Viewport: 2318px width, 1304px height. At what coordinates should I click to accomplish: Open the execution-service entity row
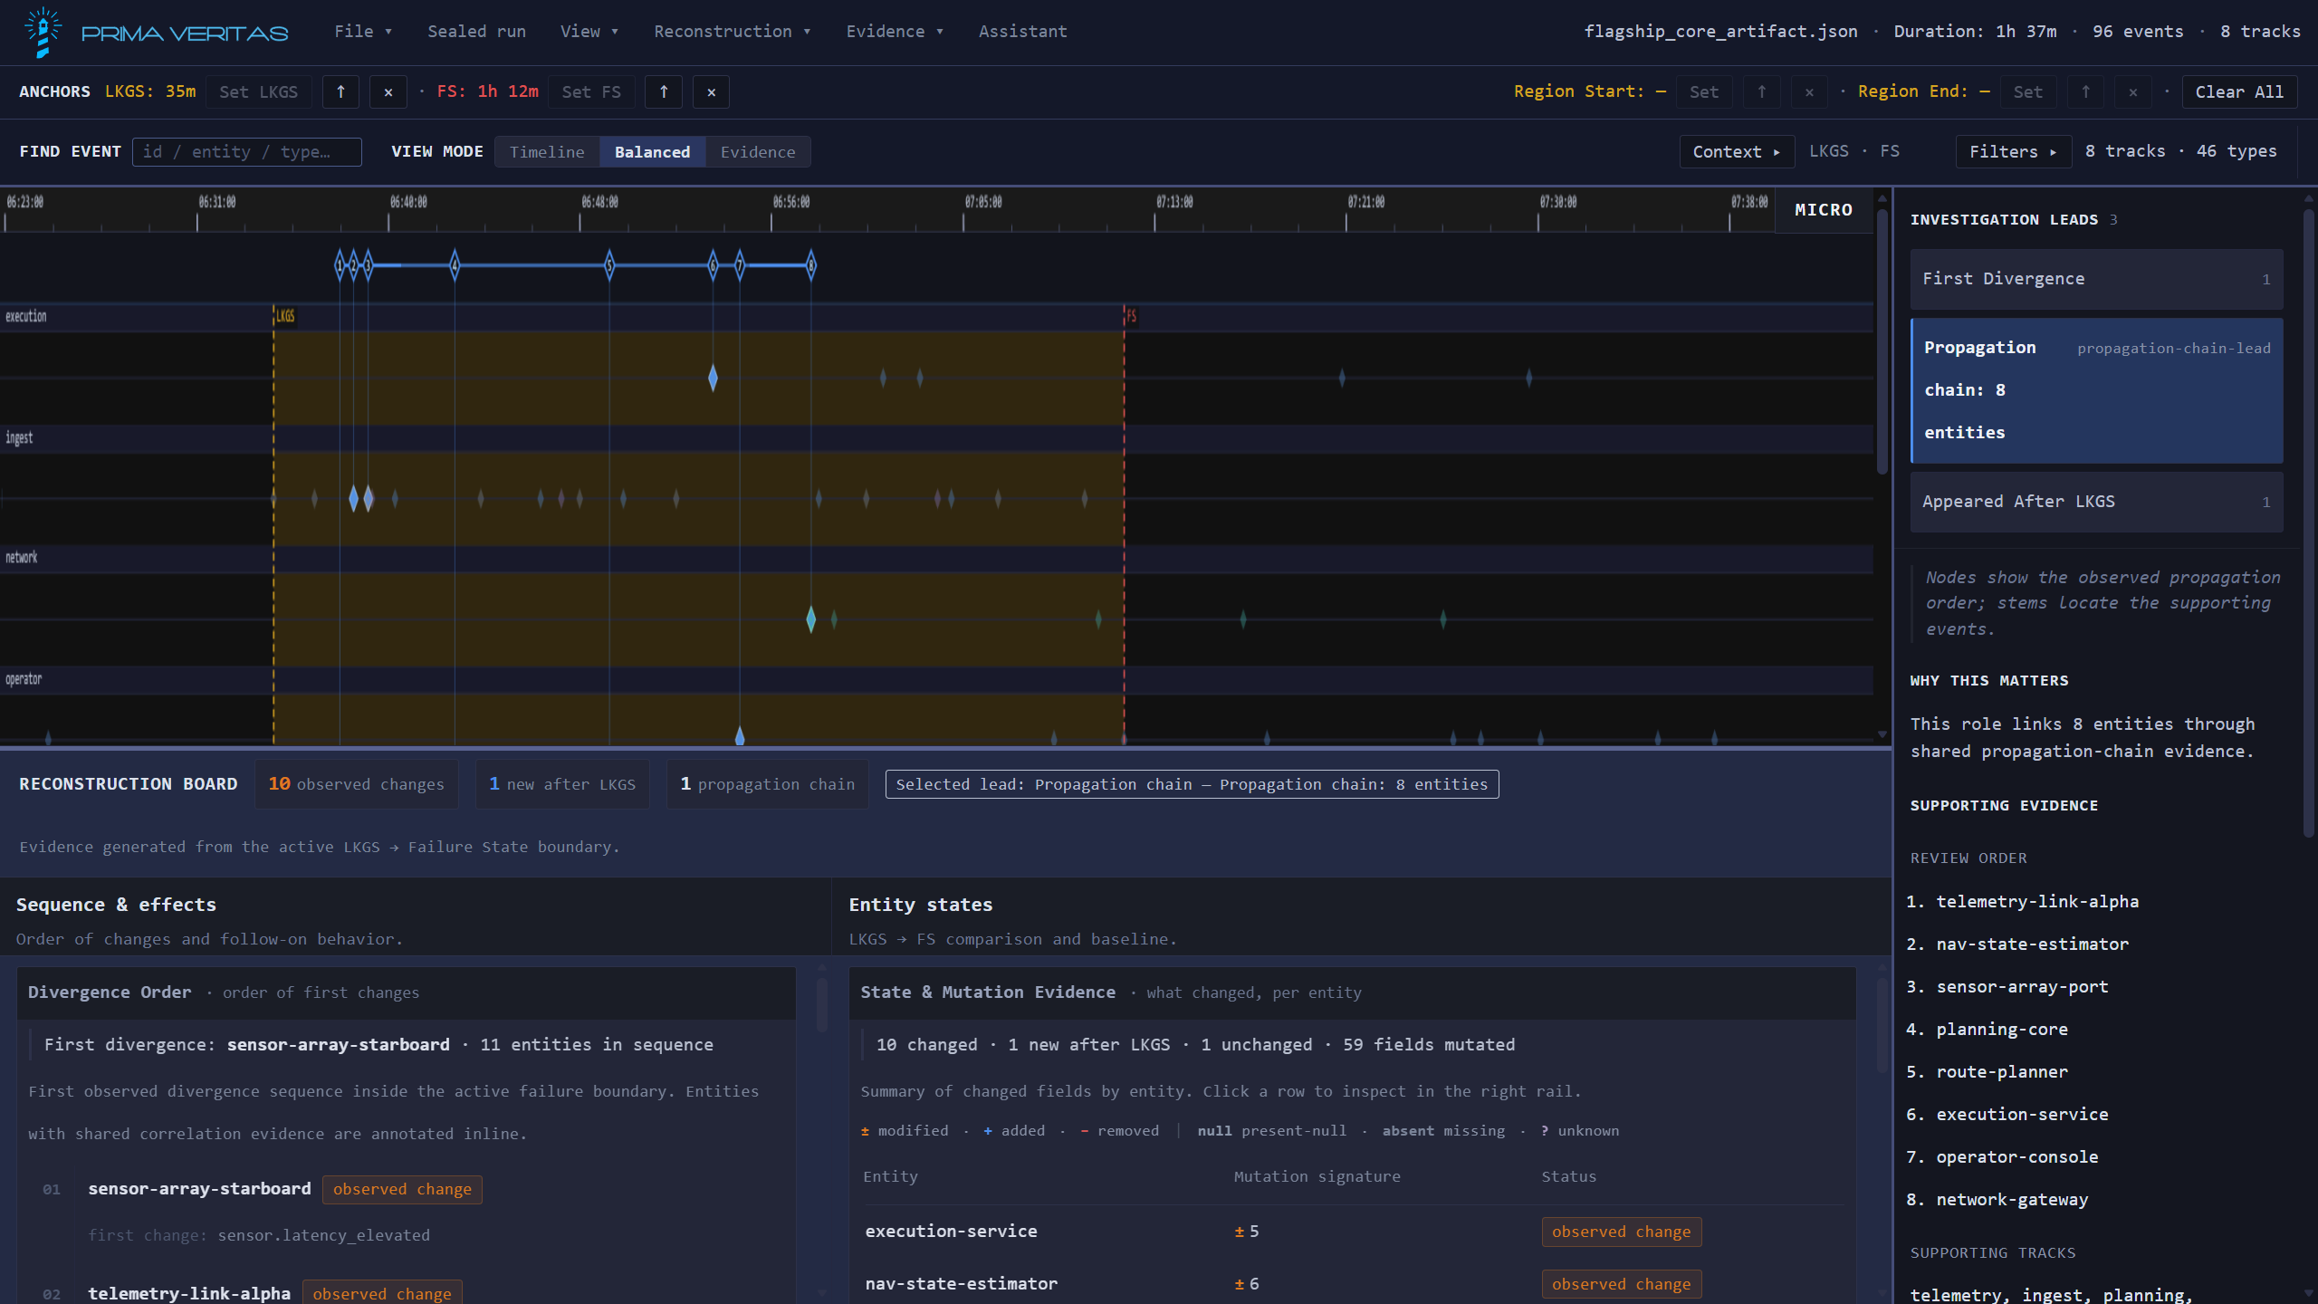1353,1232
